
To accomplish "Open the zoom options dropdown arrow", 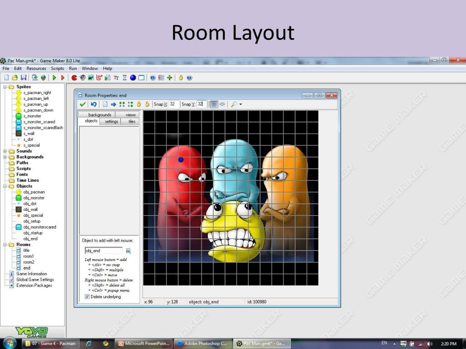I will point(240,104).
